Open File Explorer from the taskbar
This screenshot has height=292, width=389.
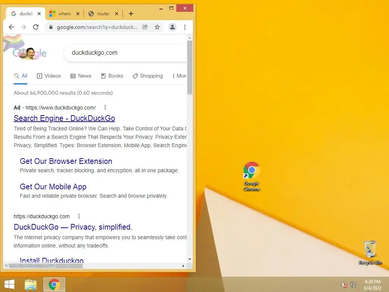point(31,284)
